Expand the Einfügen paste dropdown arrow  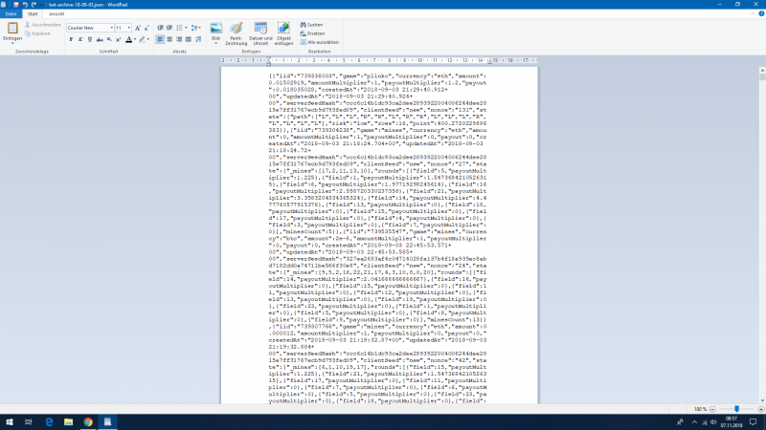coord(12,42)
